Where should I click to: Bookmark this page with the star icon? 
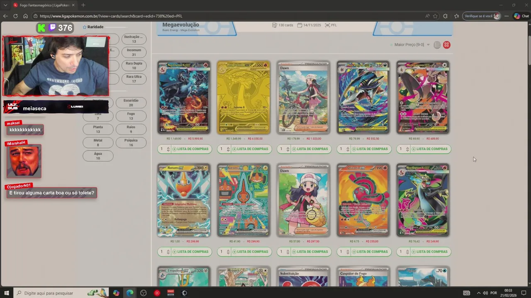click(x=435, y=16)
